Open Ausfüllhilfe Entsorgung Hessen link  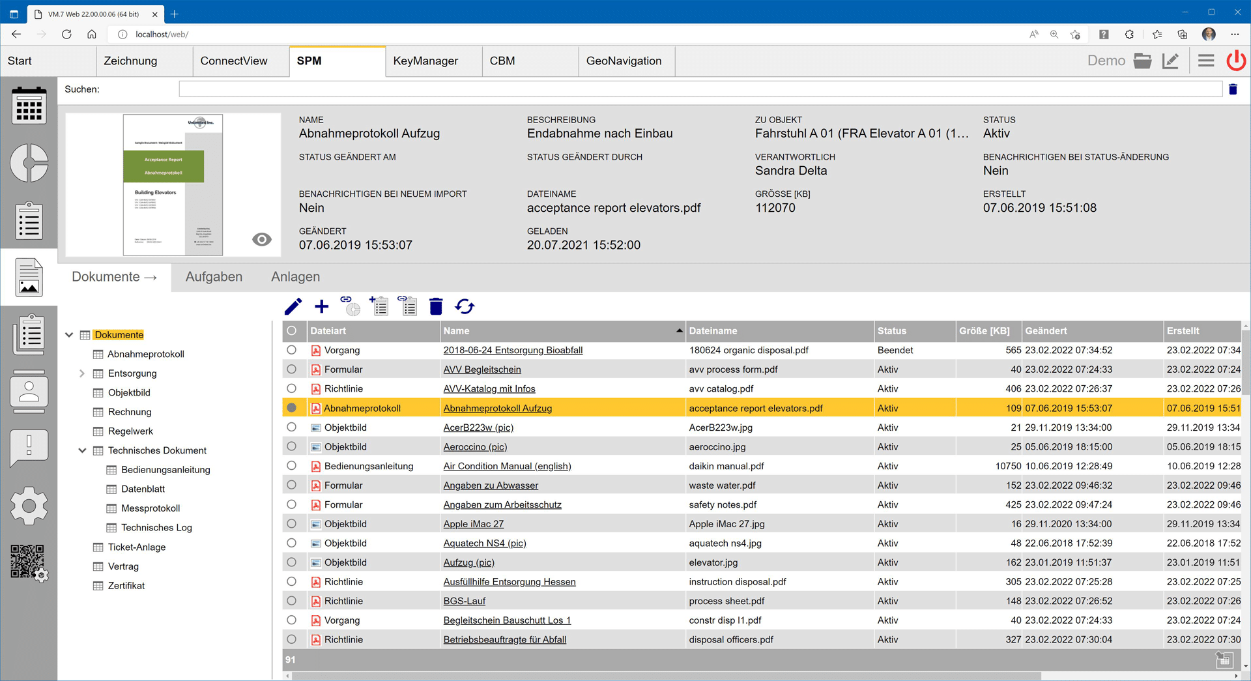[509, 581]
